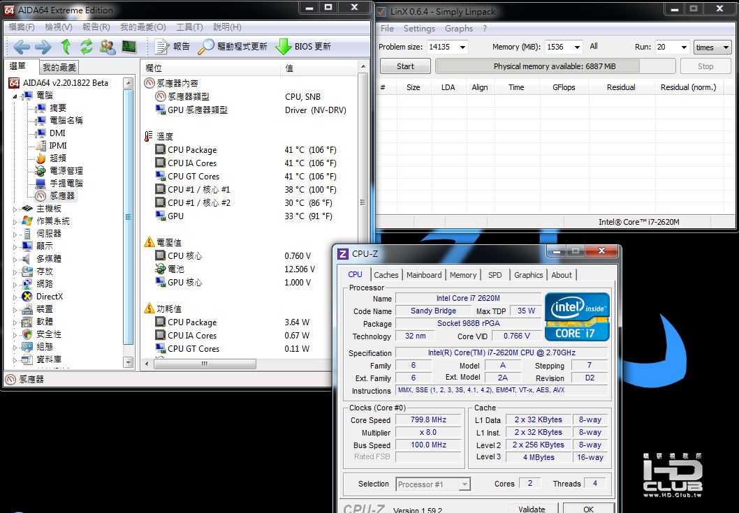The image size is (739, 513).
Task: Click the 軟體 software icon in the tree
Action: pos(27,322)
